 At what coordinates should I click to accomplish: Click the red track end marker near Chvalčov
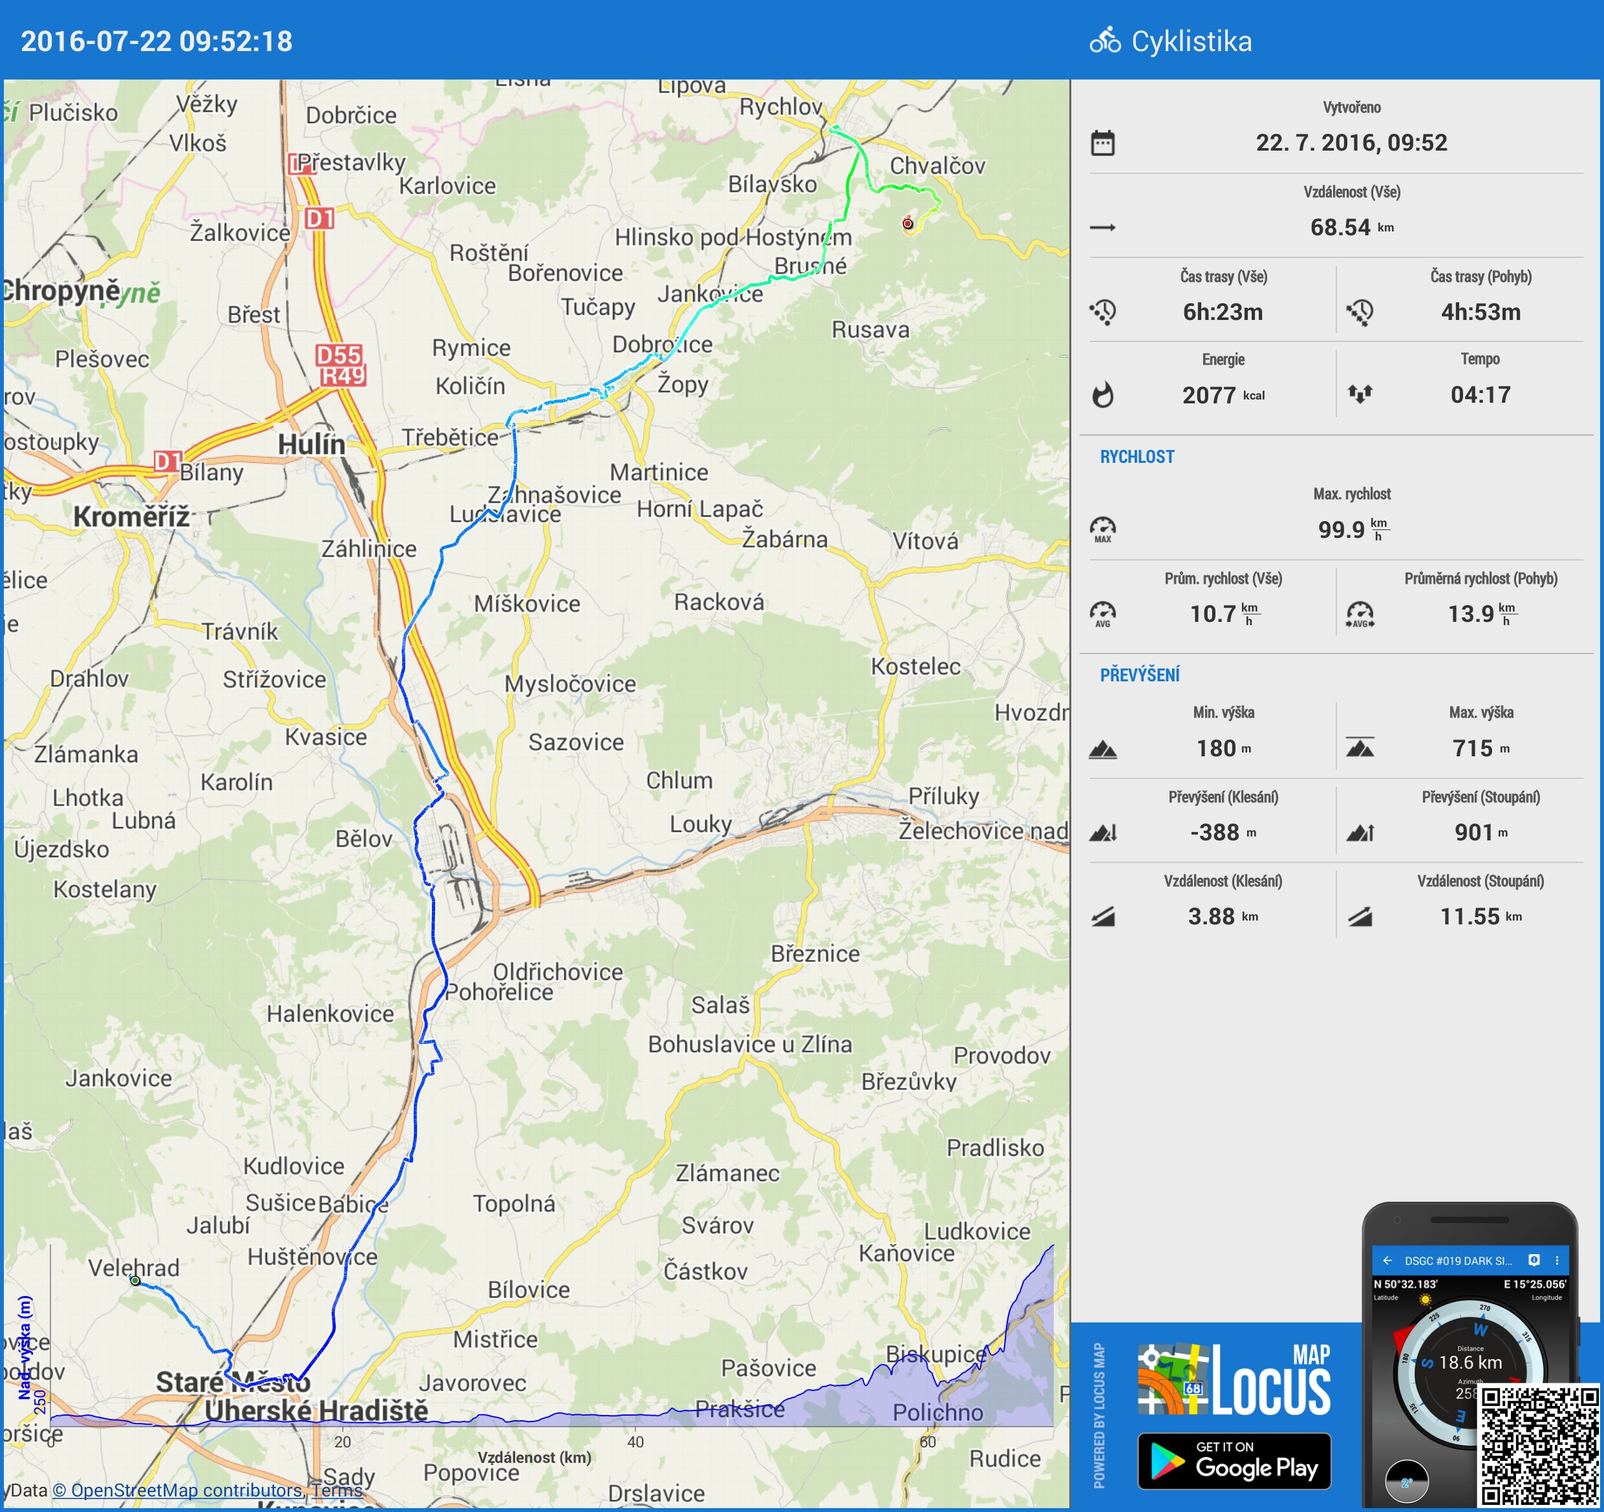(908, 224)
